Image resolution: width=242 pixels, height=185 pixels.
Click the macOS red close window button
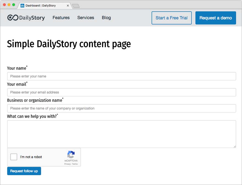coord(4,5)
